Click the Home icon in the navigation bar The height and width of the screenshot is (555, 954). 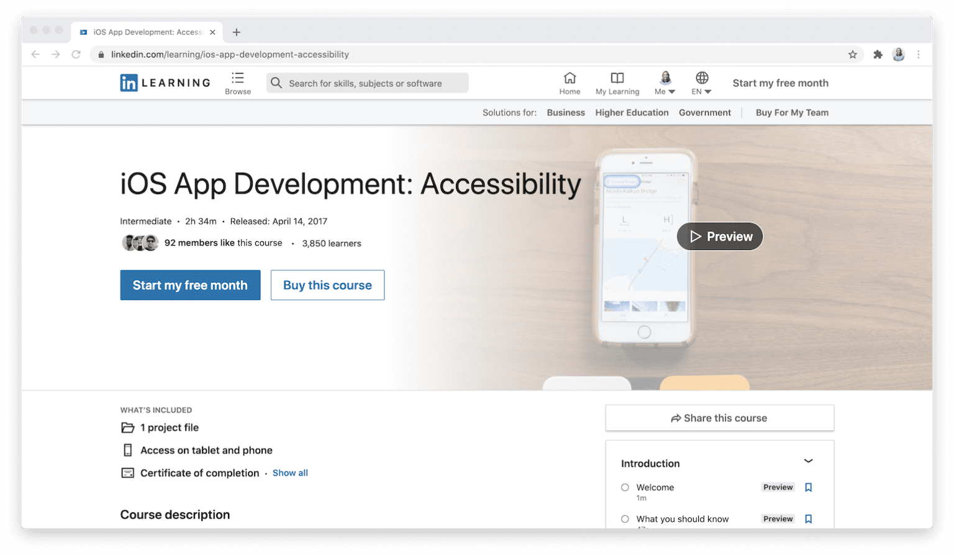[x=570, y=78]
